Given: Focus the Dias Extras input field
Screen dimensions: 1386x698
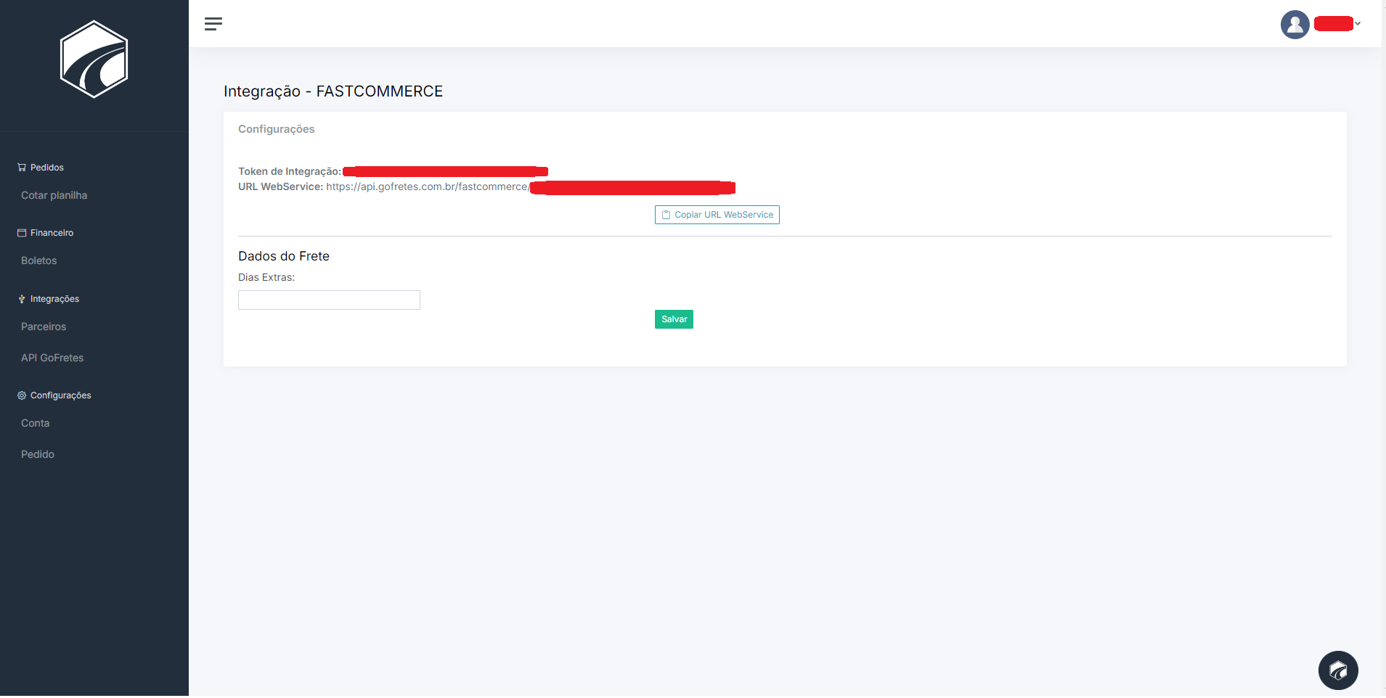Looking at the screenshot, I should [329, 300].
